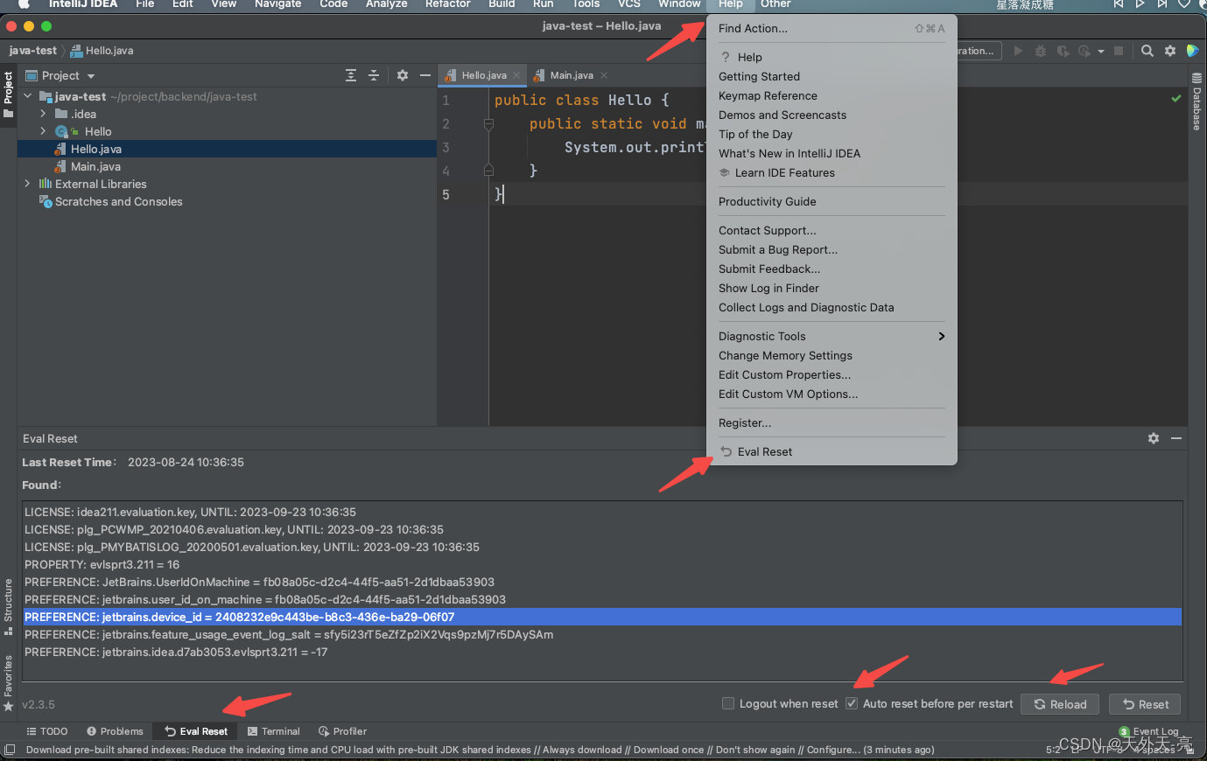Hide the Eval Reset panel with minus icon

[1176, 438]
